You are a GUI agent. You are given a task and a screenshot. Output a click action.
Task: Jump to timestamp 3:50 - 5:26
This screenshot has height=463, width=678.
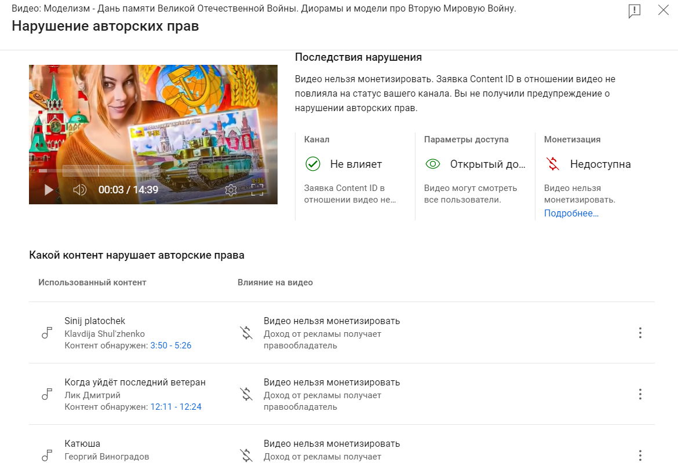[x=171, y=346]
